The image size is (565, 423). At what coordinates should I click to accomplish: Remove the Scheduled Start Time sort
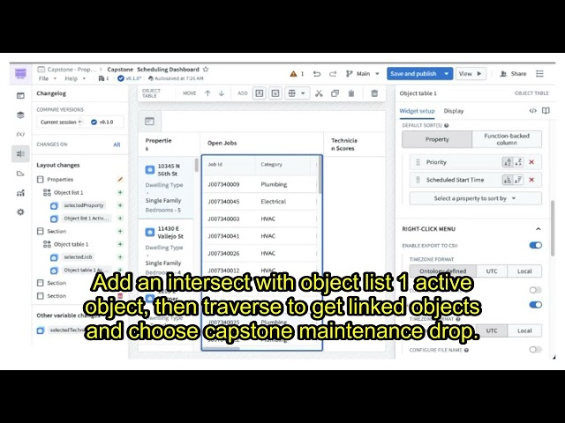[x=531, y=180]
